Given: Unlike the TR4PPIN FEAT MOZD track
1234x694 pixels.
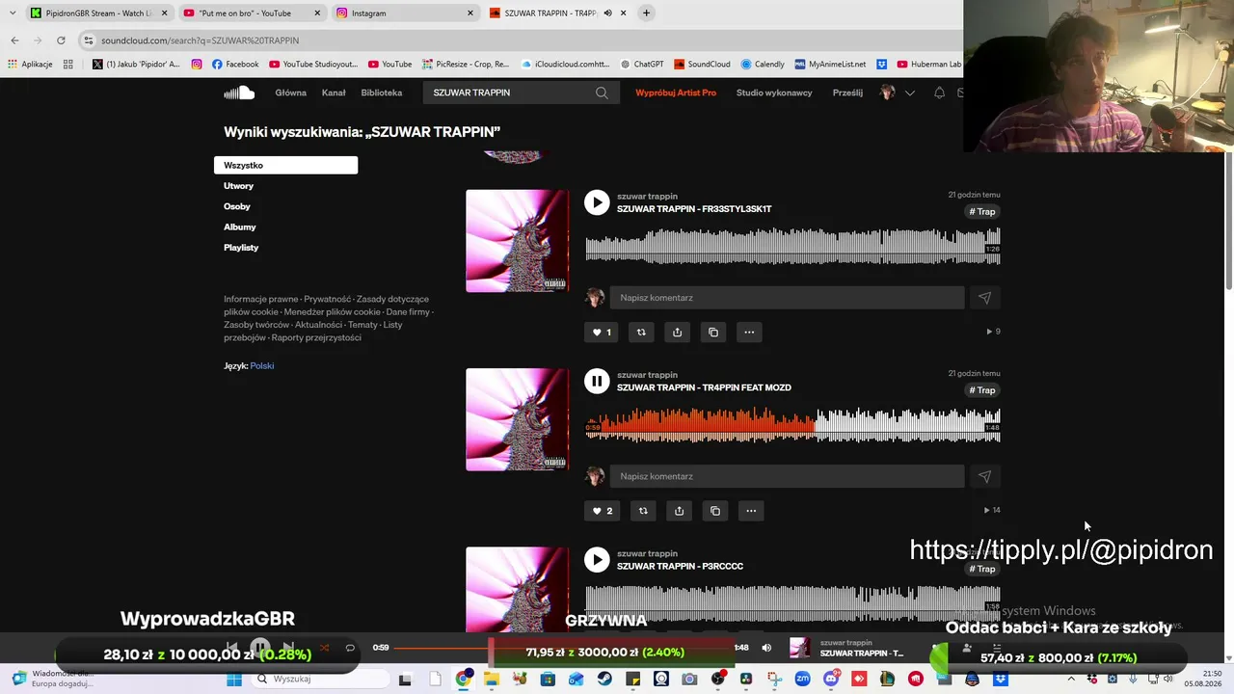Looking at the screenshot, I should coord(602,511).
